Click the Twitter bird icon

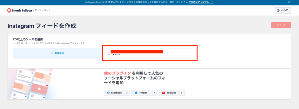pos(136,93)
